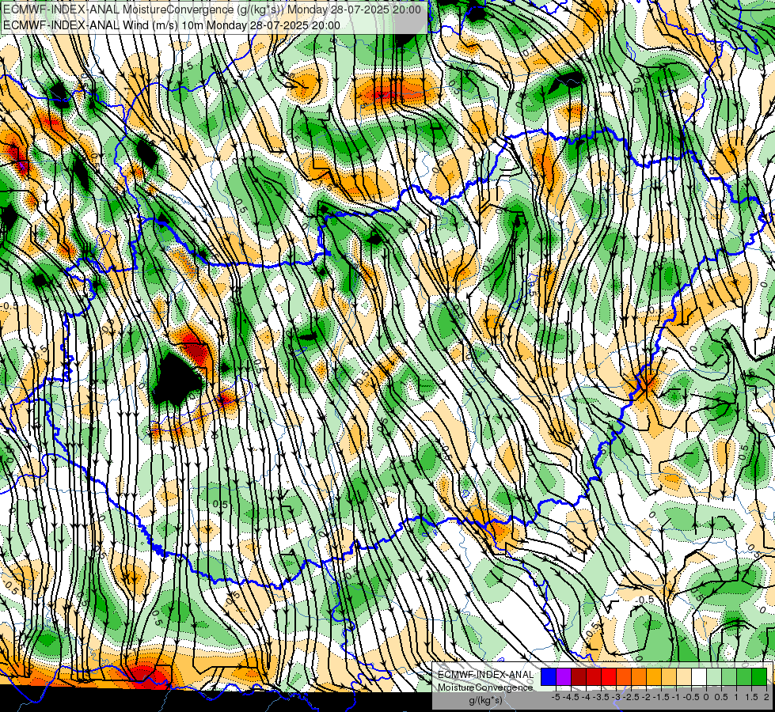Click the blue legend swatch below -5

pos(549,676)
